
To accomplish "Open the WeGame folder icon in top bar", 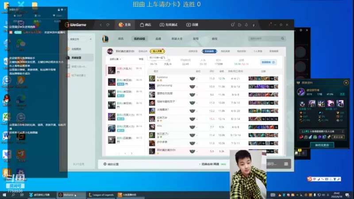I will [x=239, y=25].
